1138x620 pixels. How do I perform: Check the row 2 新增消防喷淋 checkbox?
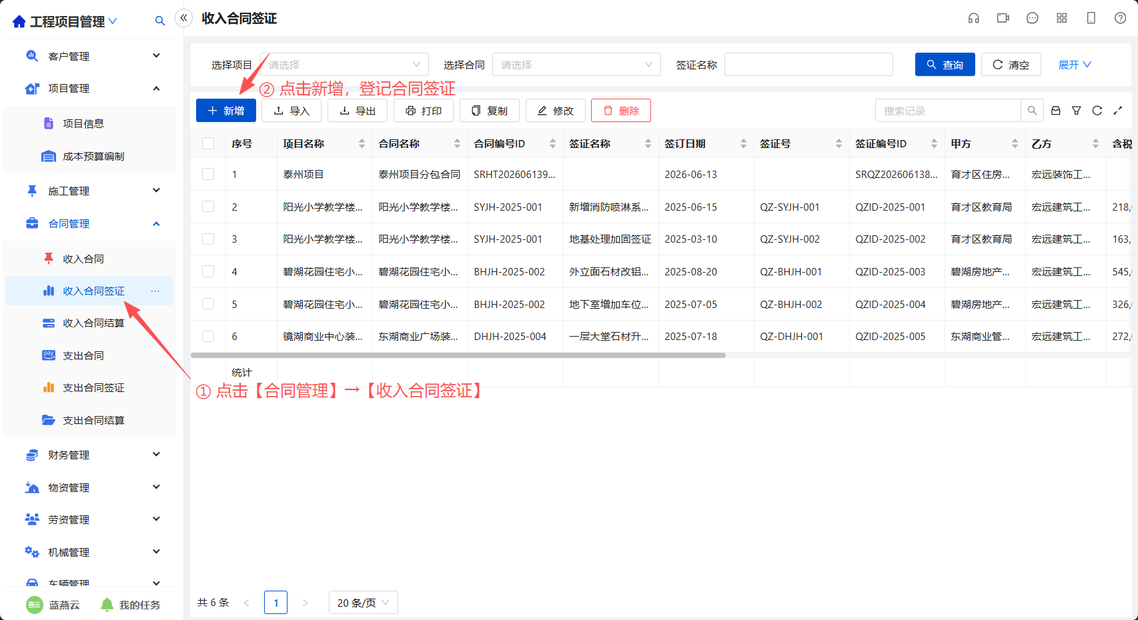coord(208,207)
